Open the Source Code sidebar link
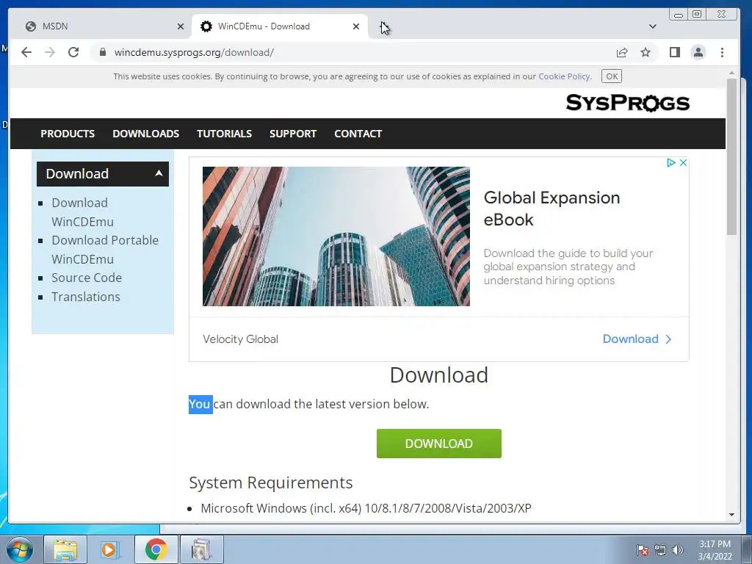The width and height of the screenshot is (752, 564). coord(87,278)
